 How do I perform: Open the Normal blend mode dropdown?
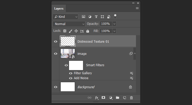[x=69, y=24]
